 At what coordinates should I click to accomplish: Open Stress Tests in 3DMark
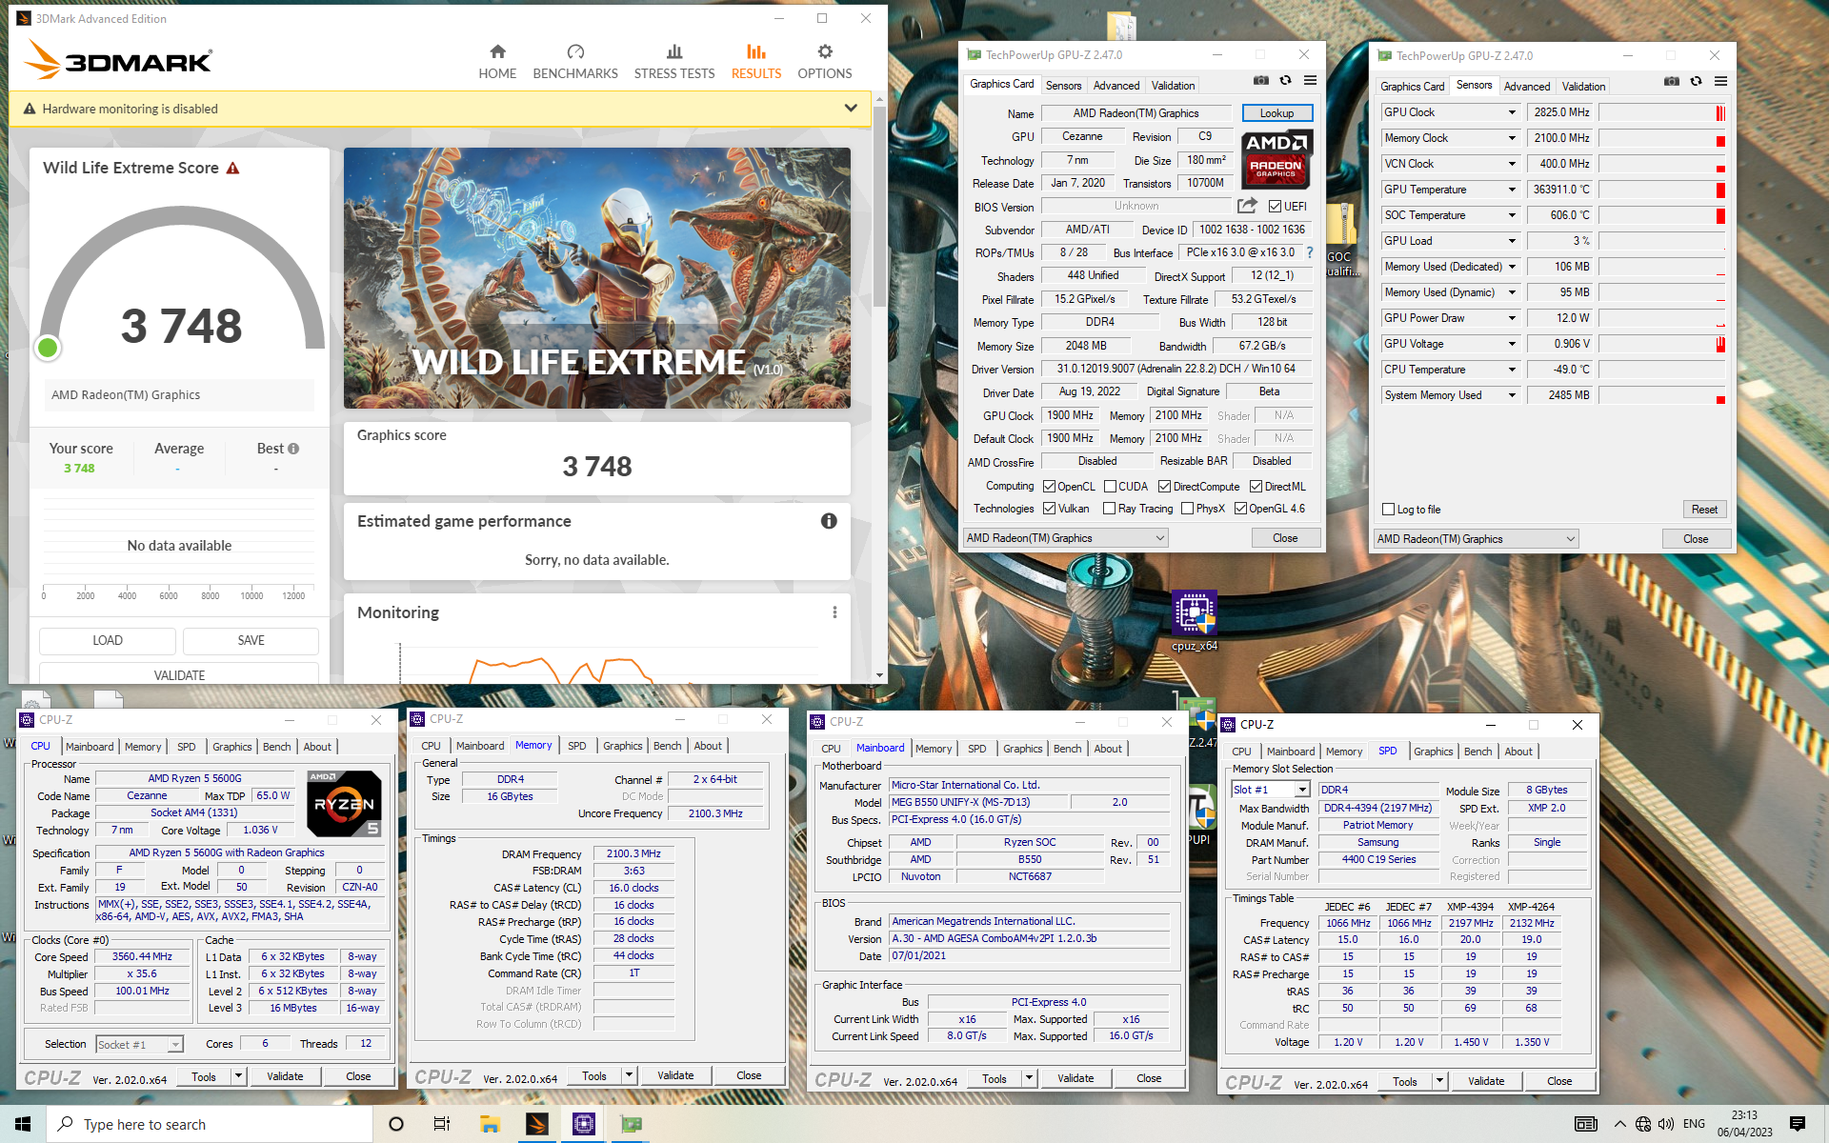pos(674,62)
